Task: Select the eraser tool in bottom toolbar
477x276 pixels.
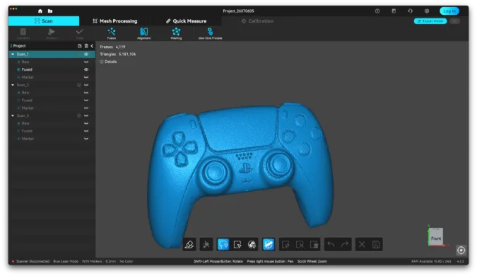Action: 189,244
